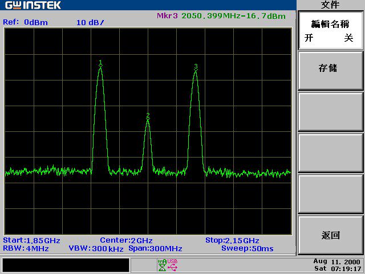Viewport: 365px width, 274px height.
Task: Select marker 3 on the right peak
Action: (196, 68)
